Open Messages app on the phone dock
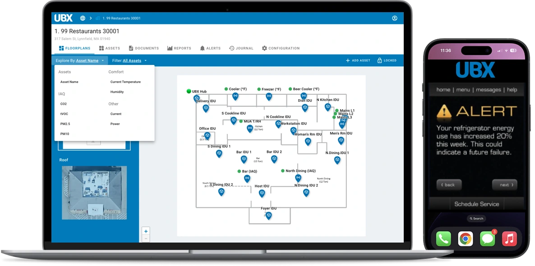This screenshot has width=535, height=266. click(x=488, y=238)
